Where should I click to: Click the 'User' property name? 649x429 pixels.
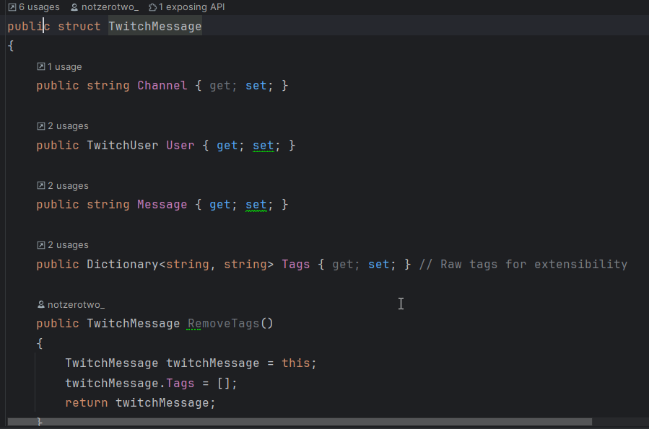pos(180,146)
